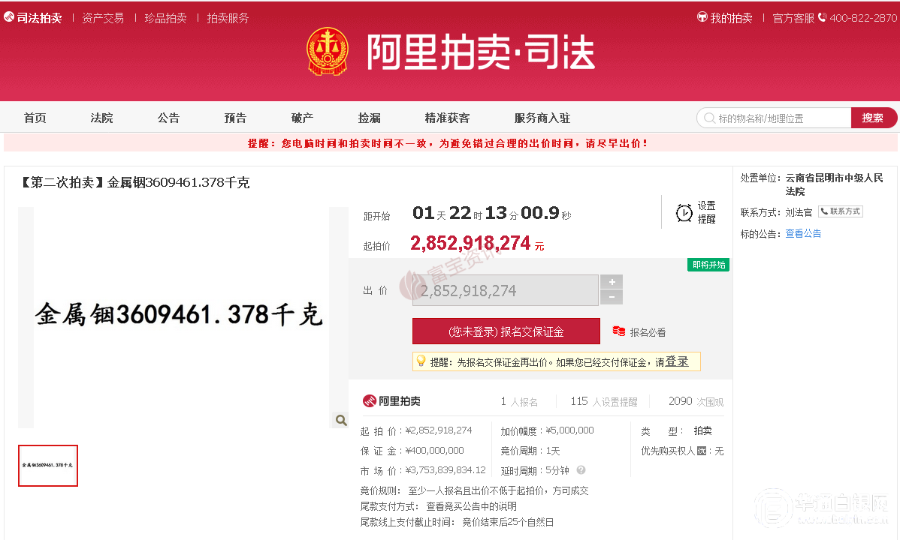
Task: Open the 捡漏 navigation tab
Action: (x=369, y=118)
